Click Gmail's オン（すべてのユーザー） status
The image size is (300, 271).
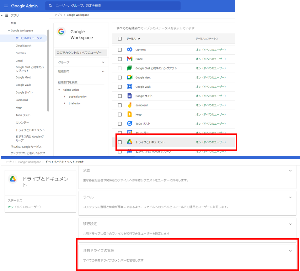(211, 59)
